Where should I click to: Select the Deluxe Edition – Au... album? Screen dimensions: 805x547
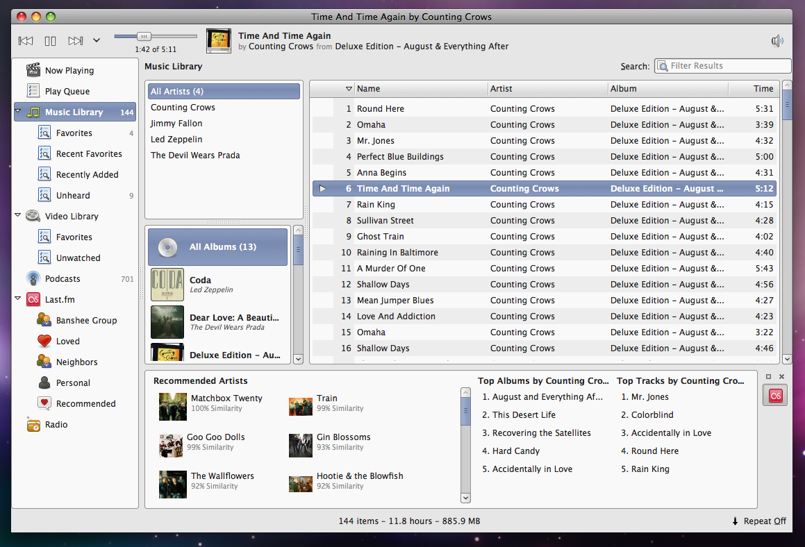pyautogui.click(x=218, y=352)
